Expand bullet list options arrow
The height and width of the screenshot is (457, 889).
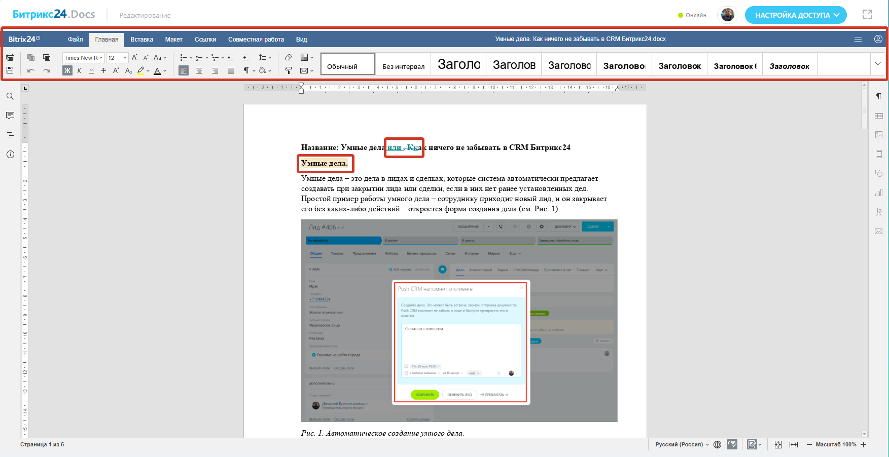191,57
